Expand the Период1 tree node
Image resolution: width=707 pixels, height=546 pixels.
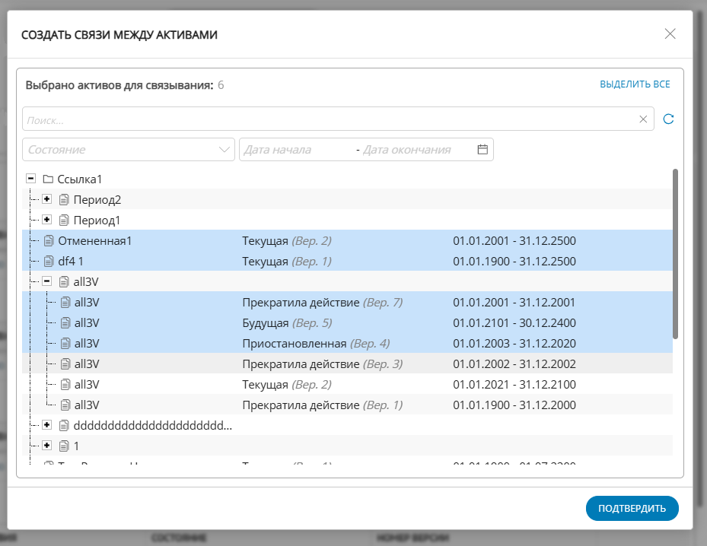tap(46, 220)
